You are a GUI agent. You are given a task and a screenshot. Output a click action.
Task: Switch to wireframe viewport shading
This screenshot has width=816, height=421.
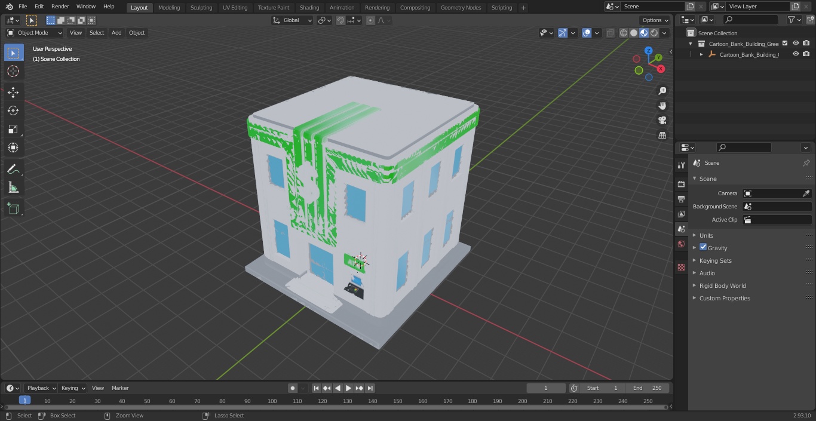(624, 33)
